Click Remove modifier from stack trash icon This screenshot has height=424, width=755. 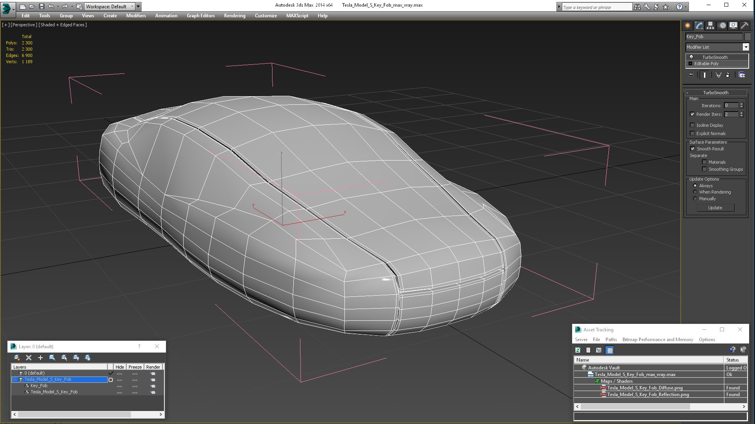(x=727, y=75)
